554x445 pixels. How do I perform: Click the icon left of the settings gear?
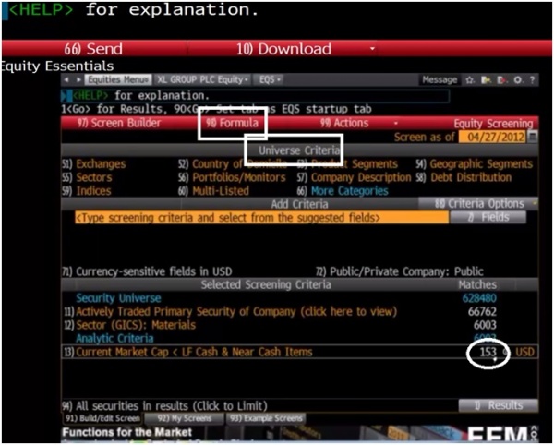[x=501, y=80]
